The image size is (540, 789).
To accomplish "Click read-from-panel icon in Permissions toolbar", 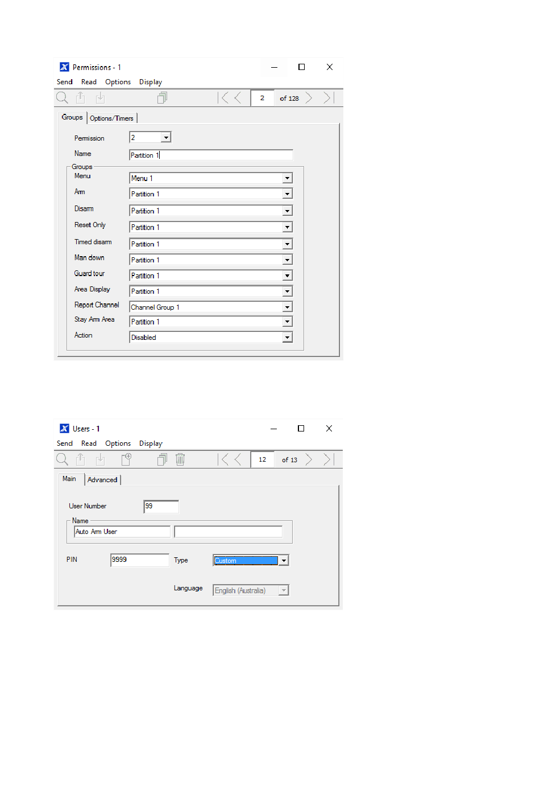I will [100, 98].
